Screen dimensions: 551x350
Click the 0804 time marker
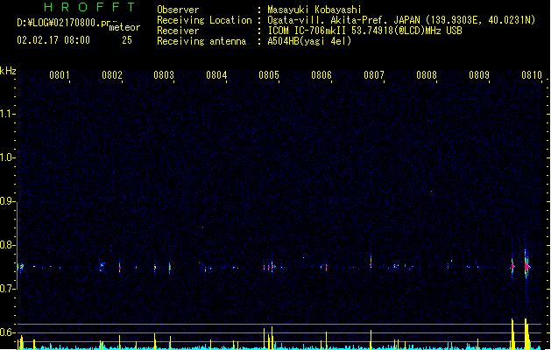pyautogui.click(x=216, y=75)
